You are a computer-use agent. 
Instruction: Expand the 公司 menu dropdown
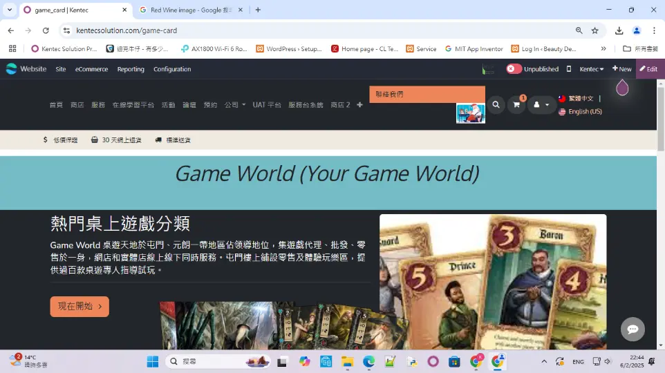235,105
